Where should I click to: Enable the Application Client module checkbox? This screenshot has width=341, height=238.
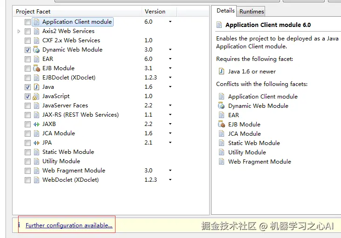click(27, 22)
